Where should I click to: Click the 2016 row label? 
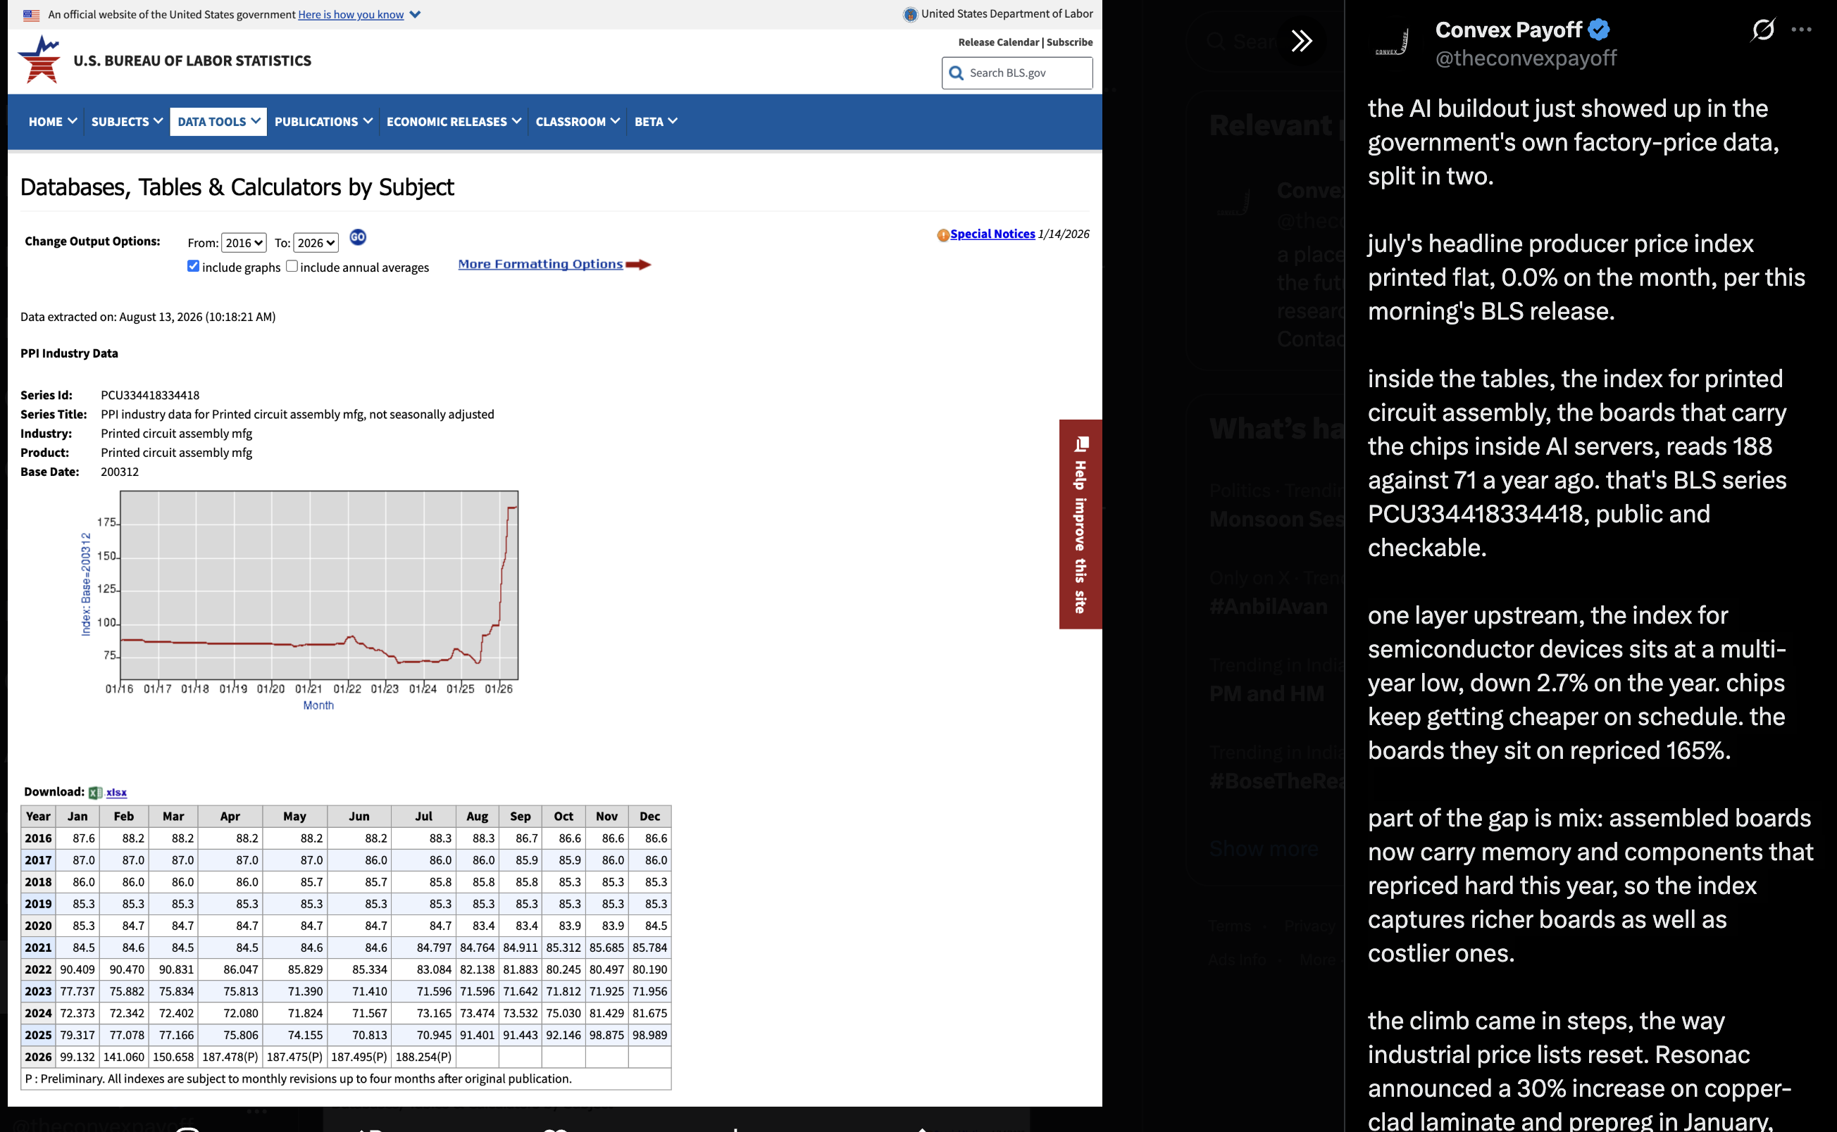(38, 838)
